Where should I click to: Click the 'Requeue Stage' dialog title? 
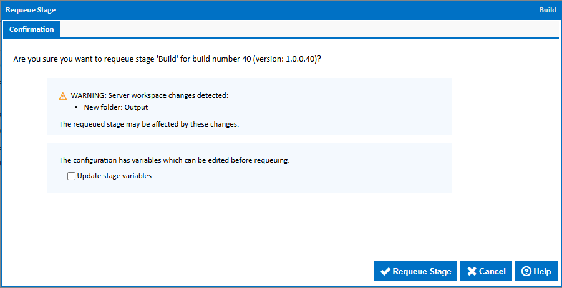pyautogui.click(x=31, y=10)
